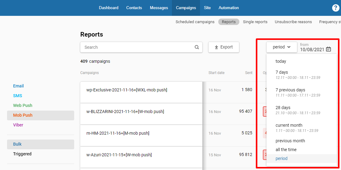Focus the Search input field

pyautogui.click(x=141, y=47)
